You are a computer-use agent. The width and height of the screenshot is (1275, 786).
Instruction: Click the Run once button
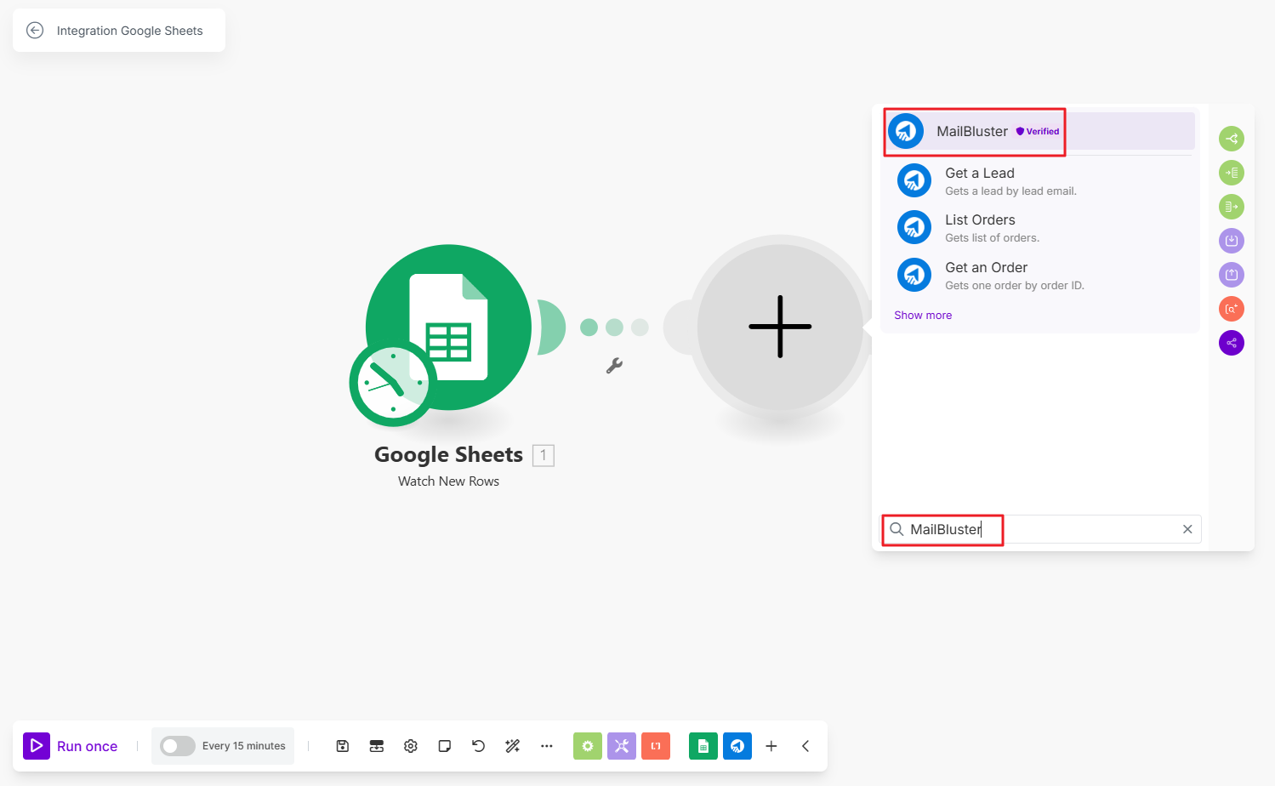71,746
